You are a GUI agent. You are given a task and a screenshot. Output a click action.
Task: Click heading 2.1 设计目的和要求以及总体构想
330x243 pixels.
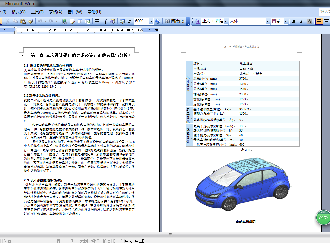pos(47,66)
